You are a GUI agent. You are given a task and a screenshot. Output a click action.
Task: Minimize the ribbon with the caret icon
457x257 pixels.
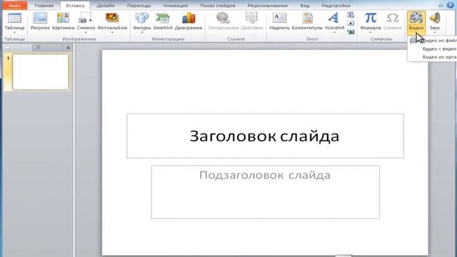click(441, 5)
